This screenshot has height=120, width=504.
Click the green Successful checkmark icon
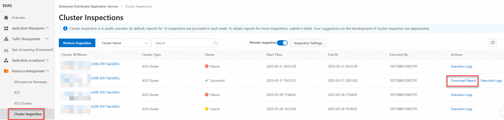click(207, 80)
